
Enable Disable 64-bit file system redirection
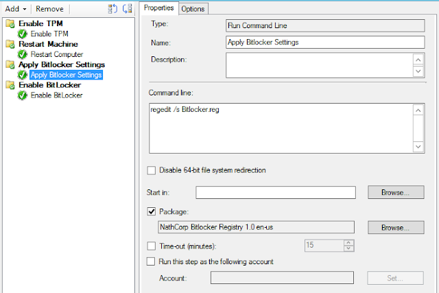[x=152, y=170]
